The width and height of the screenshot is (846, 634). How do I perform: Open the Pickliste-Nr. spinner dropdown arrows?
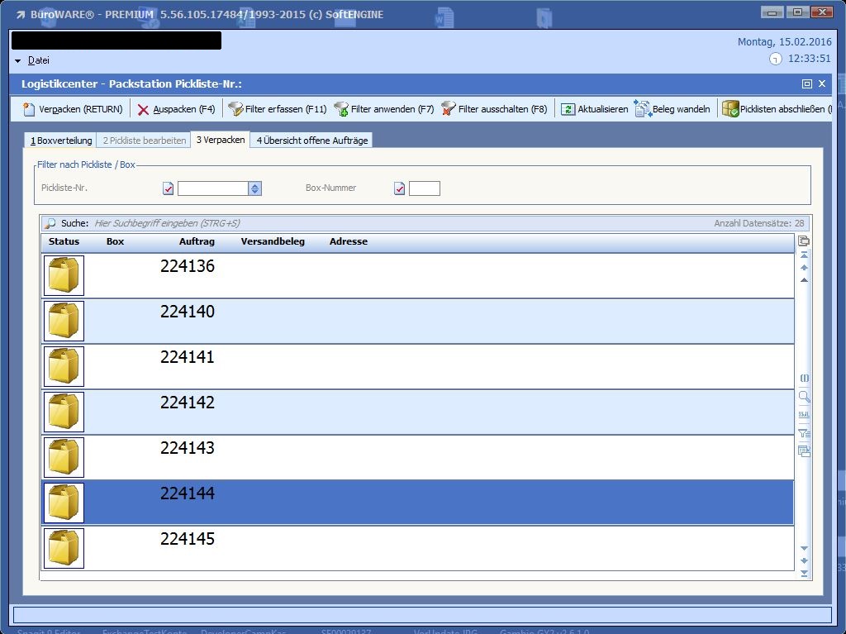[255, 188]
